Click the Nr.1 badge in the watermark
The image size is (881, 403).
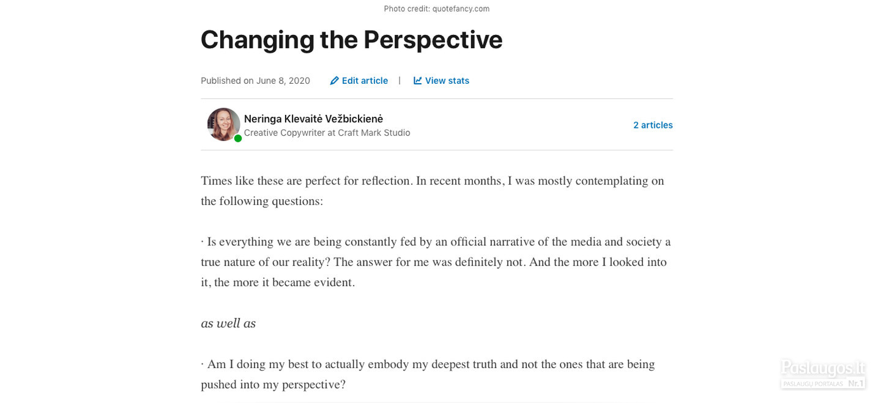click(855, 383)
